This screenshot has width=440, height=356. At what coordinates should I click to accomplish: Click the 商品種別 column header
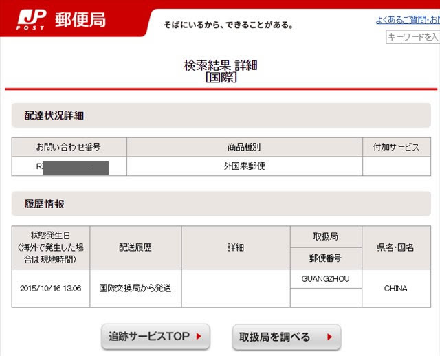[245, 147]
